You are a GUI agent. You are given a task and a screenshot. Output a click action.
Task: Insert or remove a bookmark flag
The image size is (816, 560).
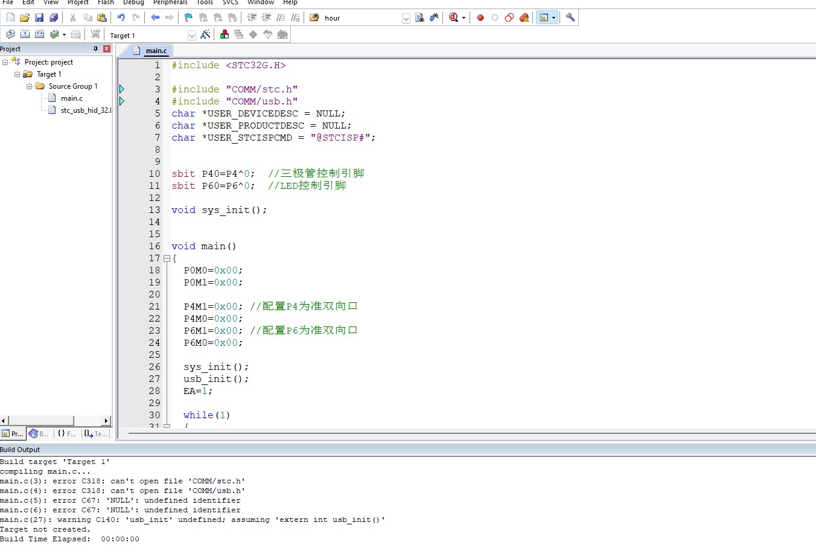tap(188, 17)
